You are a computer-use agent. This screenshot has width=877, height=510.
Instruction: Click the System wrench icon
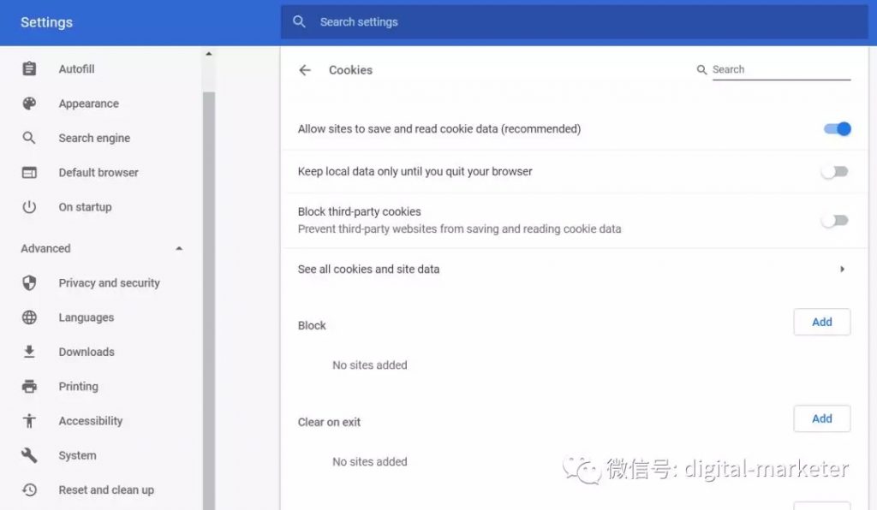click(x=29, y=455)
